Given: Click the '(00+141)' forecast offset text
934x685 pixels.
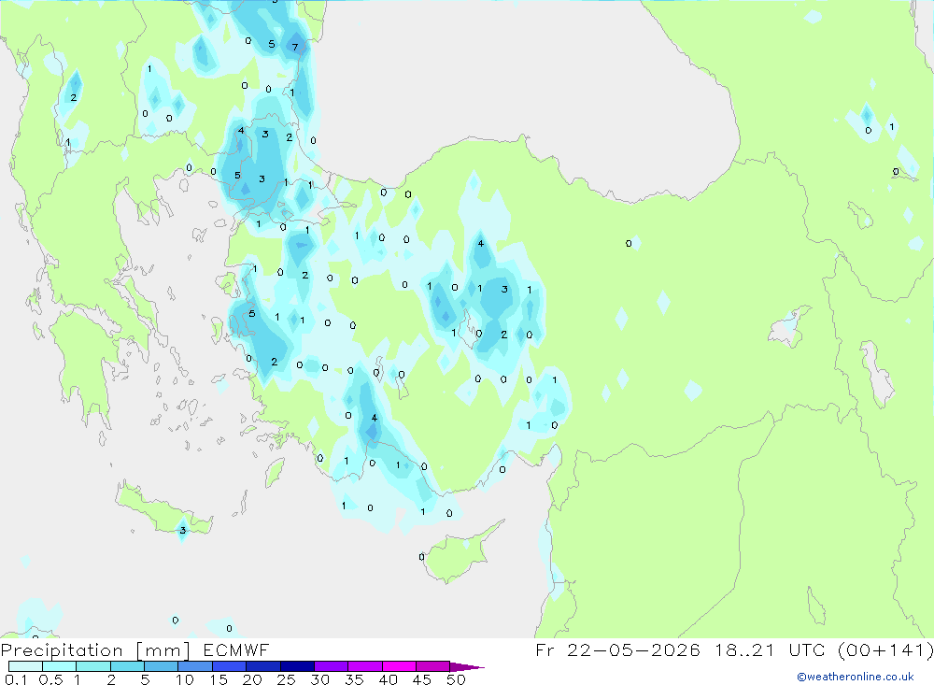Looking at the screenshot, I should (x=885, y=649).
